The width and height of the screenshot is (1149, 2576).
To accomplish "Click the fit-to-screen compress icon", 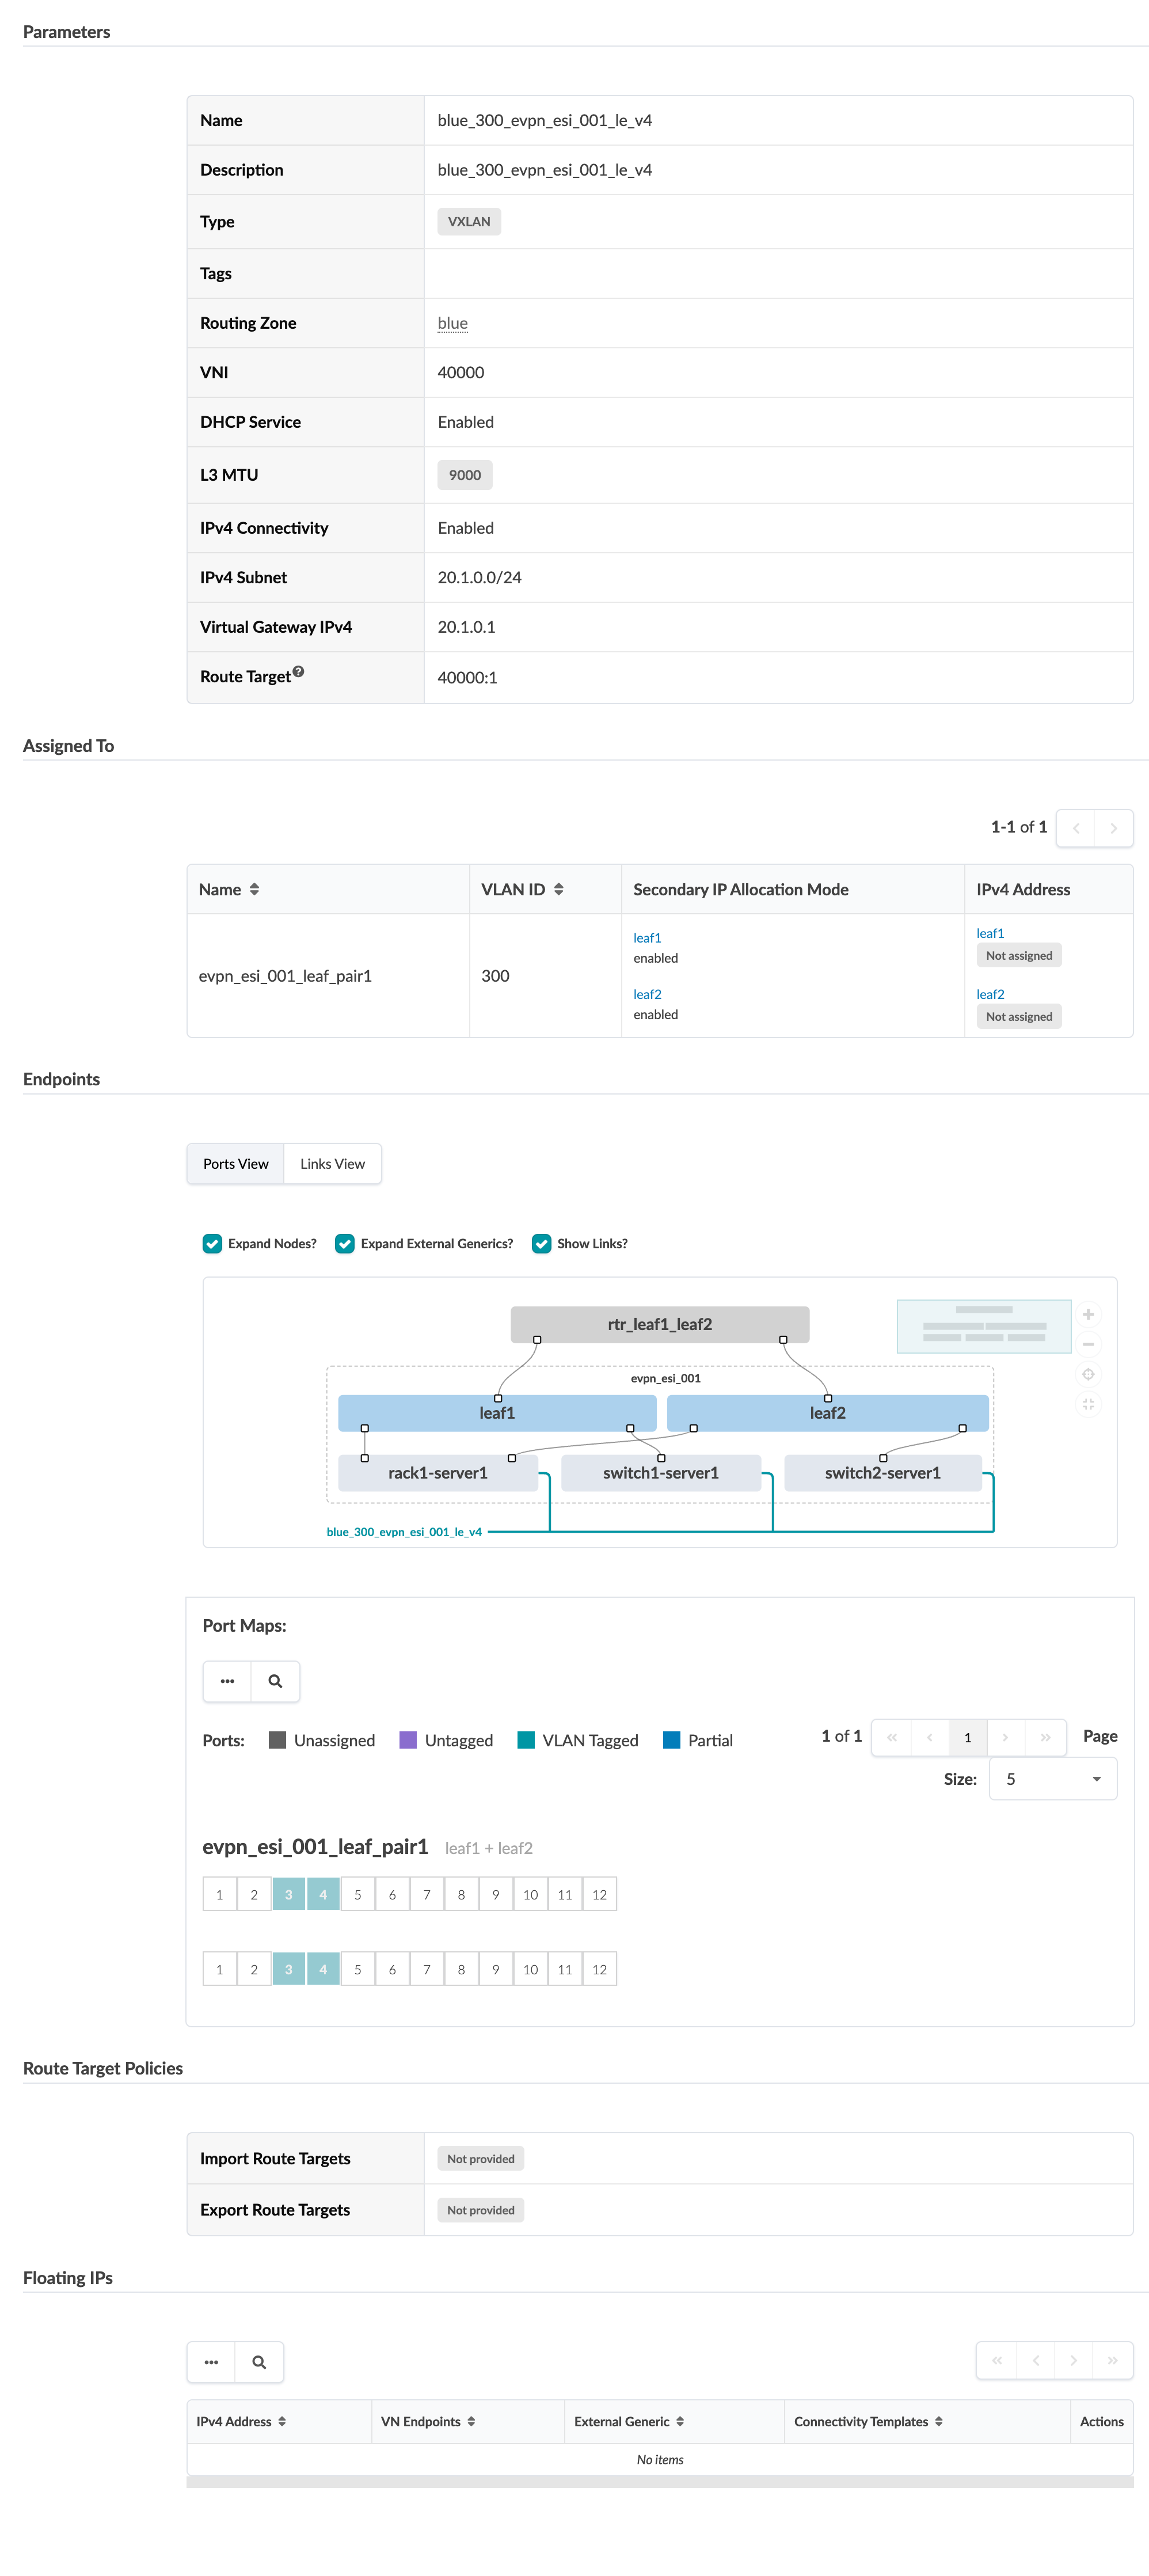I will point(1087,1404).
